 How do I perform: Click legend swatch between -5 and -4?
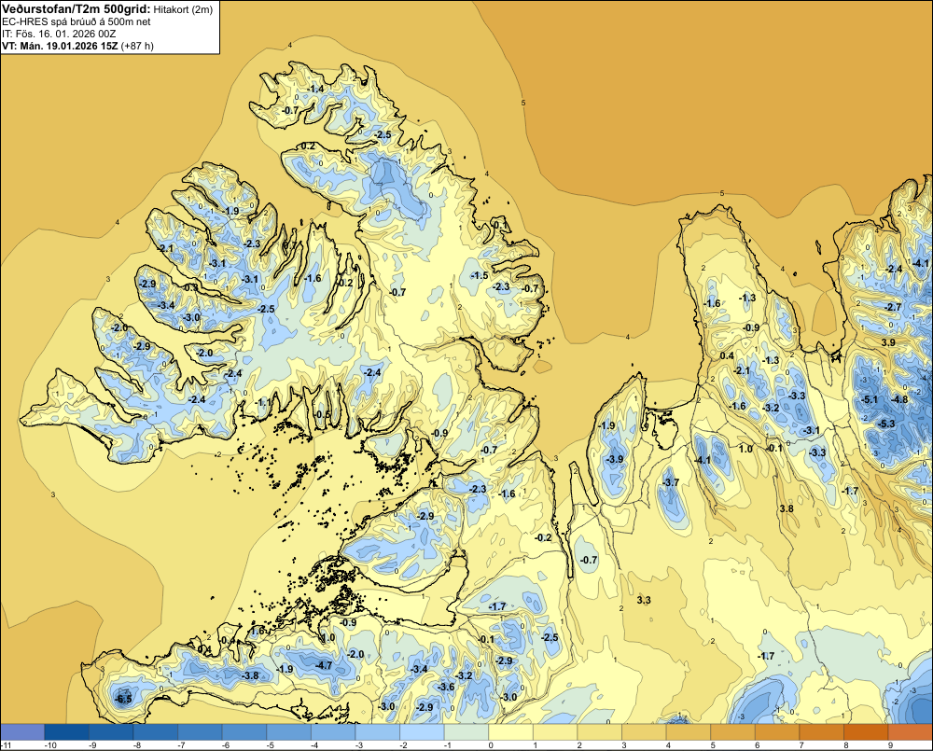[x=288, y=732]
